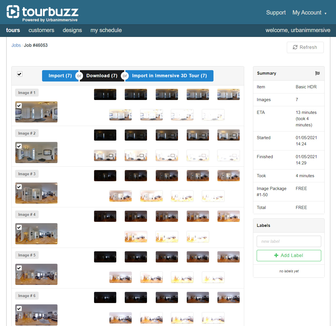Uncheck the Image # 3 checkbox

click(19, 187)
